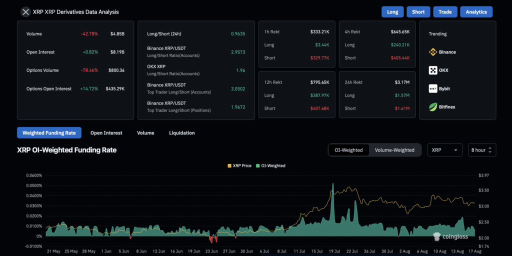
Task: Click top trader positions ratio 1.9672
Action: [238, 107]
